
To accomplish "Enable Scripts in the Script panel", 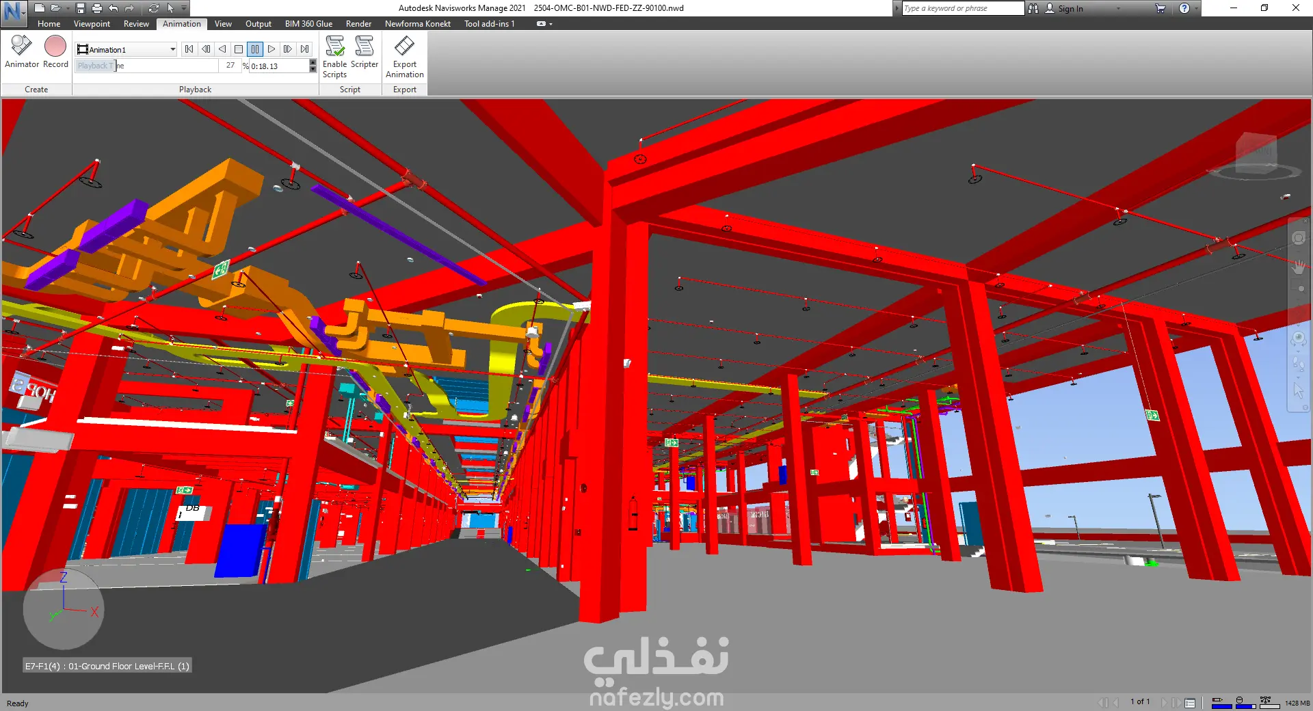I will tap(335, 57).
